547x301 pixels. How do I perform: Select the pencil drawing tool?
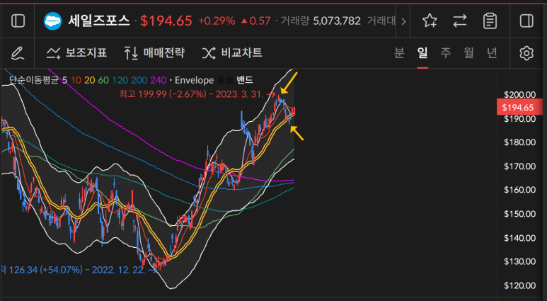[18, 53]
